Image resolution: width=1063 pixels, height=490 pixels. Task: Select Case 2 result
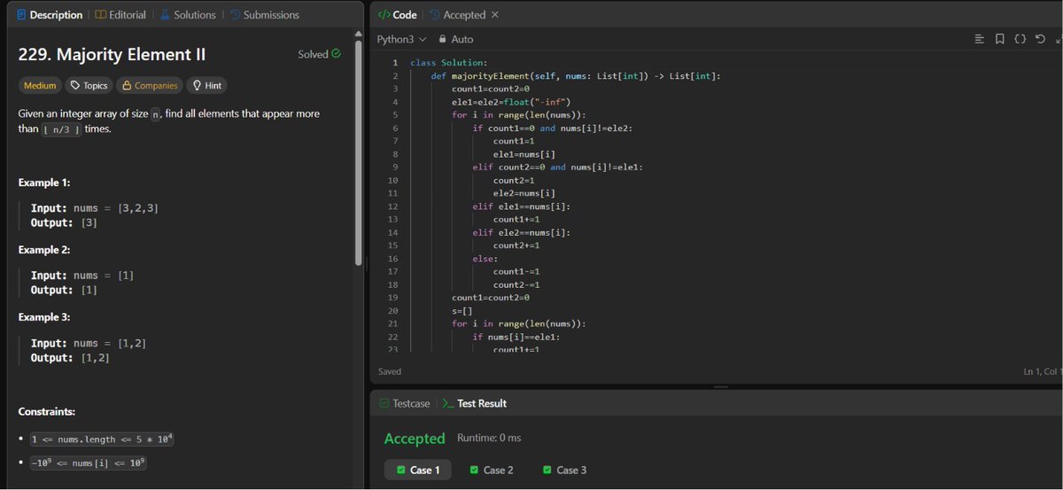[492, 470]
